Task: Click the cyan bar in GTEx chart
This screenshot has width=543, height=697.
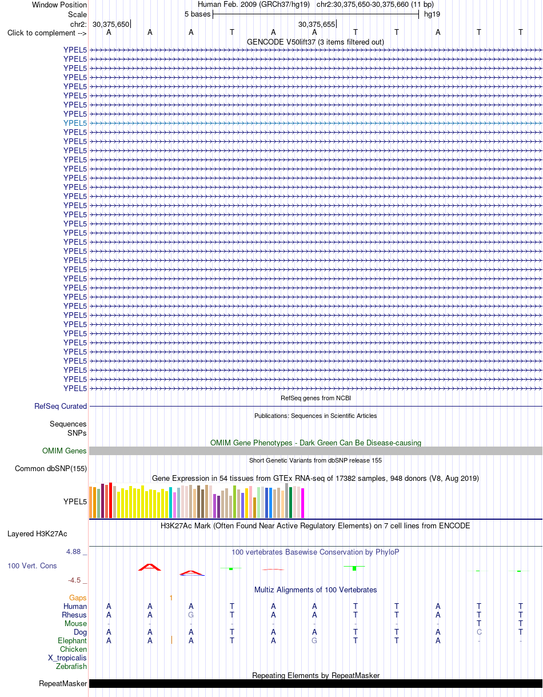Action: (x=171, y=503)
